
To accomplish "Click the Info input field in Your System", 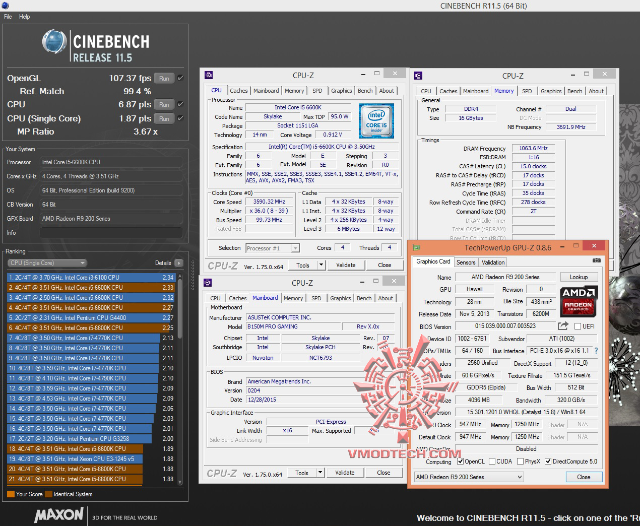I will [x=111, y=233].
